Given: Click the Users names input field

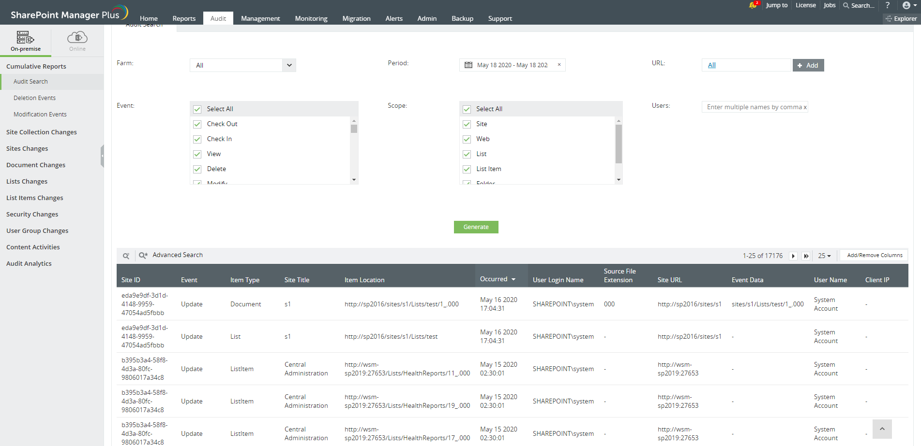Looking at the screenshot, I should [753, 107].
